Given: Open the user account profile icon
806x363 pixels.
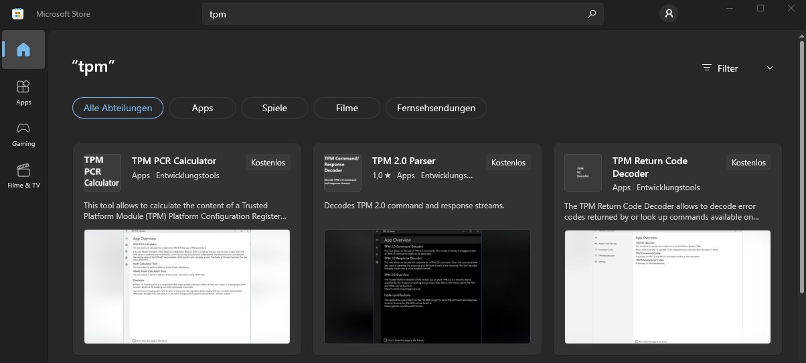Looking at the screenshot, I should (668, 13).
